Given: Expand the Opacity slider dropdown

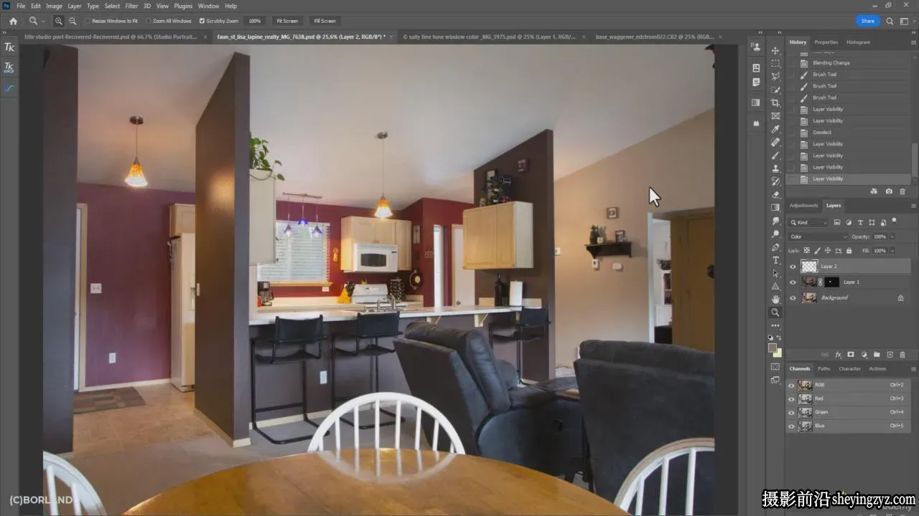Looking at the screenshot, I should tap(892, 236).
